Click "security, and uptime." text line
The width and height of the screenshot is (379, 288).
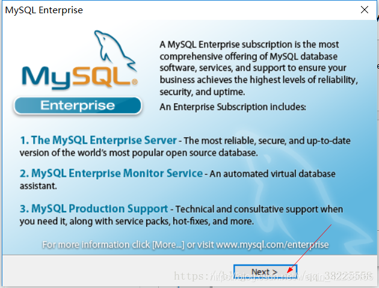(202, 92)
